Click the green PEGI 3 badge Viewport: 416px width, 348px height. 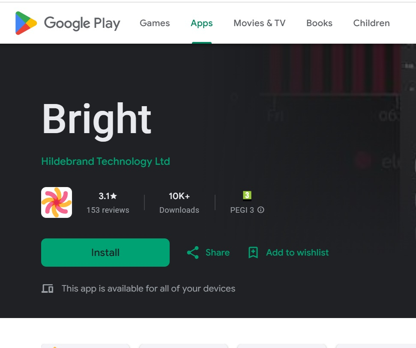[247, 196]
